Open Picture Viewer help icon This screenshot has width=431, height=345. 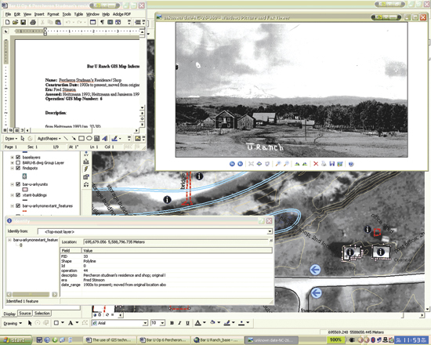pyautogui.click(x=351, y=164)
